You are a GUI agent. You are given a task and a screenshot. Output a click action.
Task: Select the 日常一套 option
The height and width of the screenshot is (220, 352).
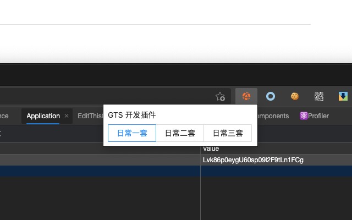(132, 133)
